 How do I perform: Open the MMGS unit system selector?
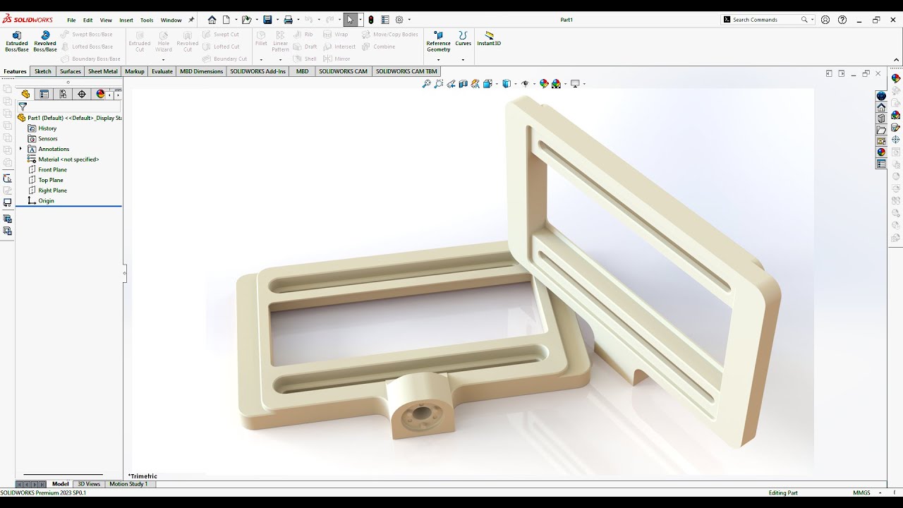(861, 492)
